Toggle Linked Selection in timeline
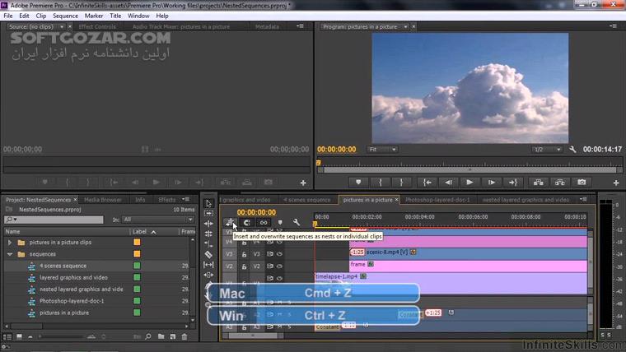This screenshot has height=352, width=626. (263, 222)
